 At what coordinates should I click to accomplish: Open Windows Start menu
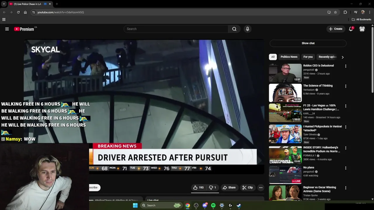[135, 205]
